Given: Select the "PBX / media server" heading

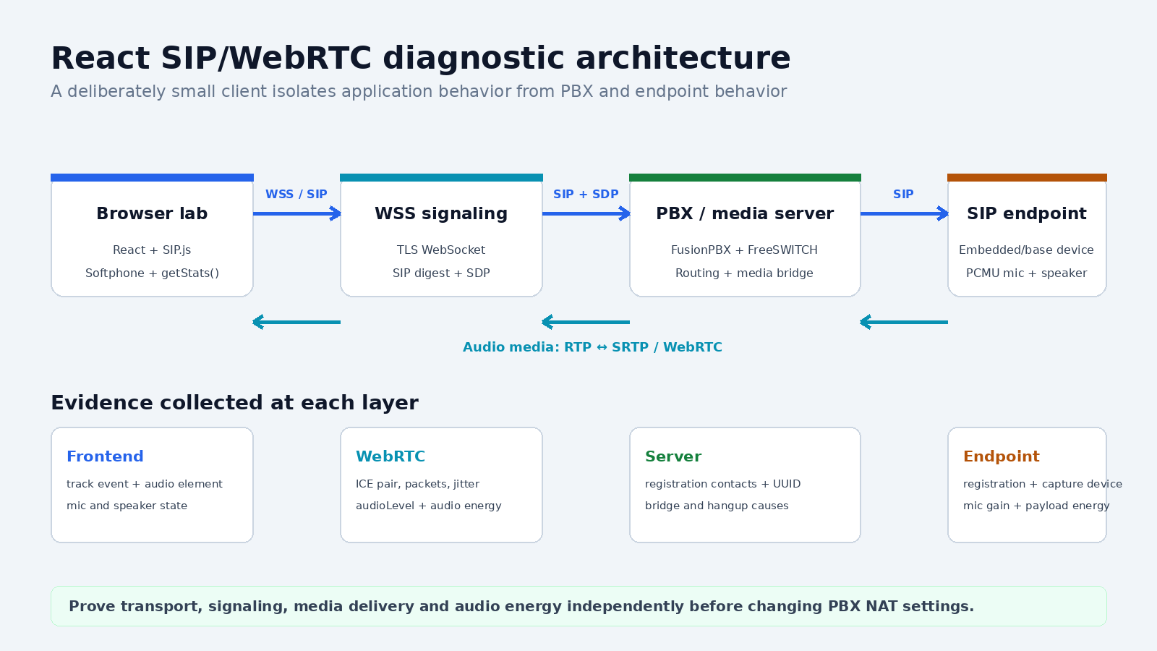Looking at the screenshot, I should pyautogui.click(x=745, y=213).
